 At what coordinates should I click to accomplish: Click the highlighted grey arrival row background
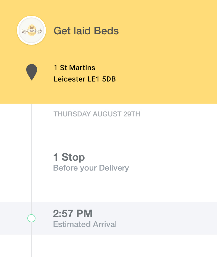[x=163, y=218]
